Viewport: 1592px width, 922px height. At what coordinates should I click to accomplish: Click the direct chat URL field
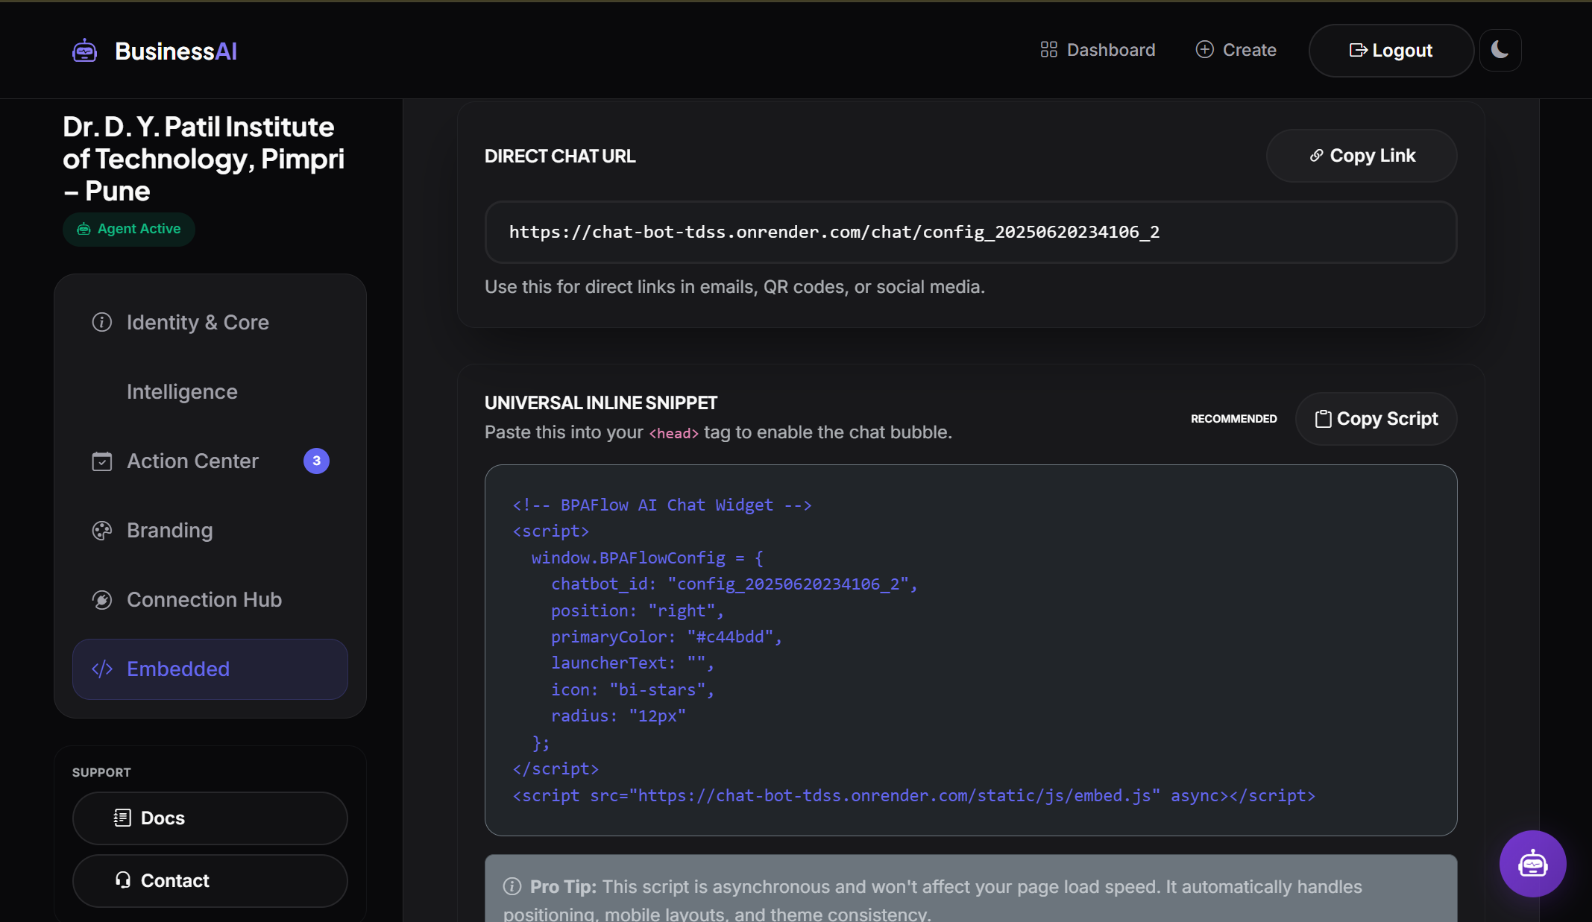point(970,232)
